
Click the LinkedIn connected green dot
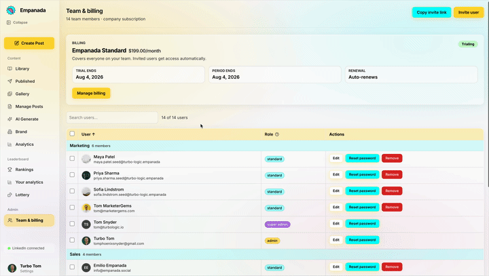click(x=9, y=248)
